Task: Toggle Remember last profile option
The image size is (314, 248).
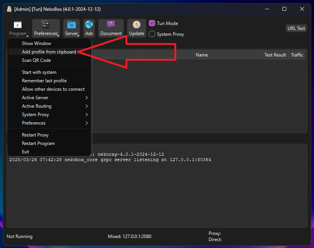Action: (49, 81)
